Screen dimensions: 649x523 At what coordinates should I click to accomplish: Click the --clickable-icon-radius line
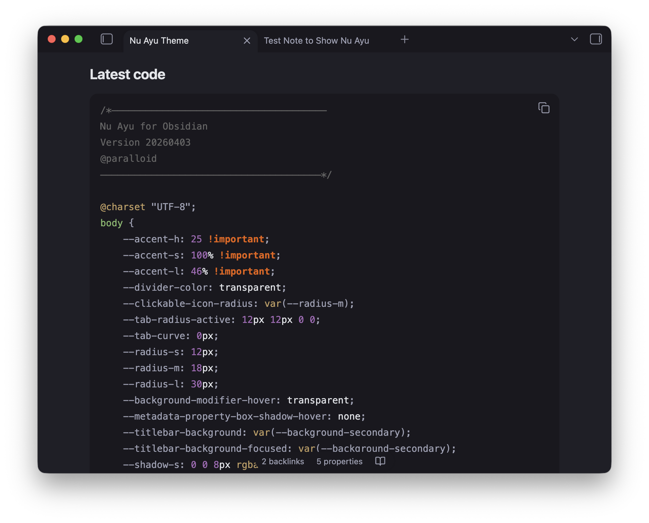[x=239, y=303]
